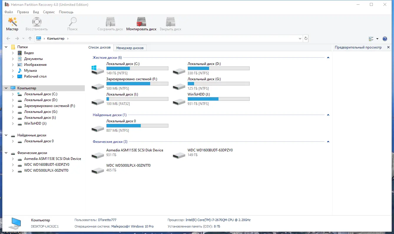Select Asmedia ASM1153E SCSI Disk Device tree item
Screen dimensions: 394x234
[52, 159]
